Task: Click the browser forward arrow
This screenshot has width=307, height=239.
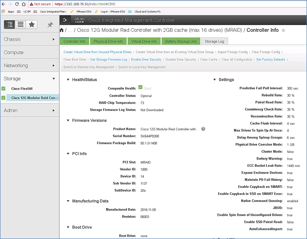Action: click(x=10, y=4)
